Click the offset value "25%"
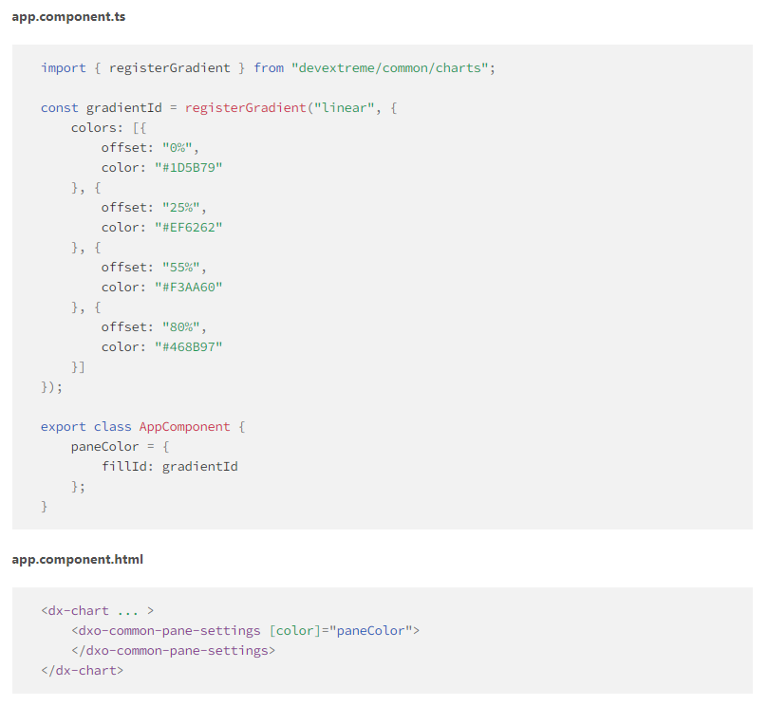 click(x=181, y=208)
